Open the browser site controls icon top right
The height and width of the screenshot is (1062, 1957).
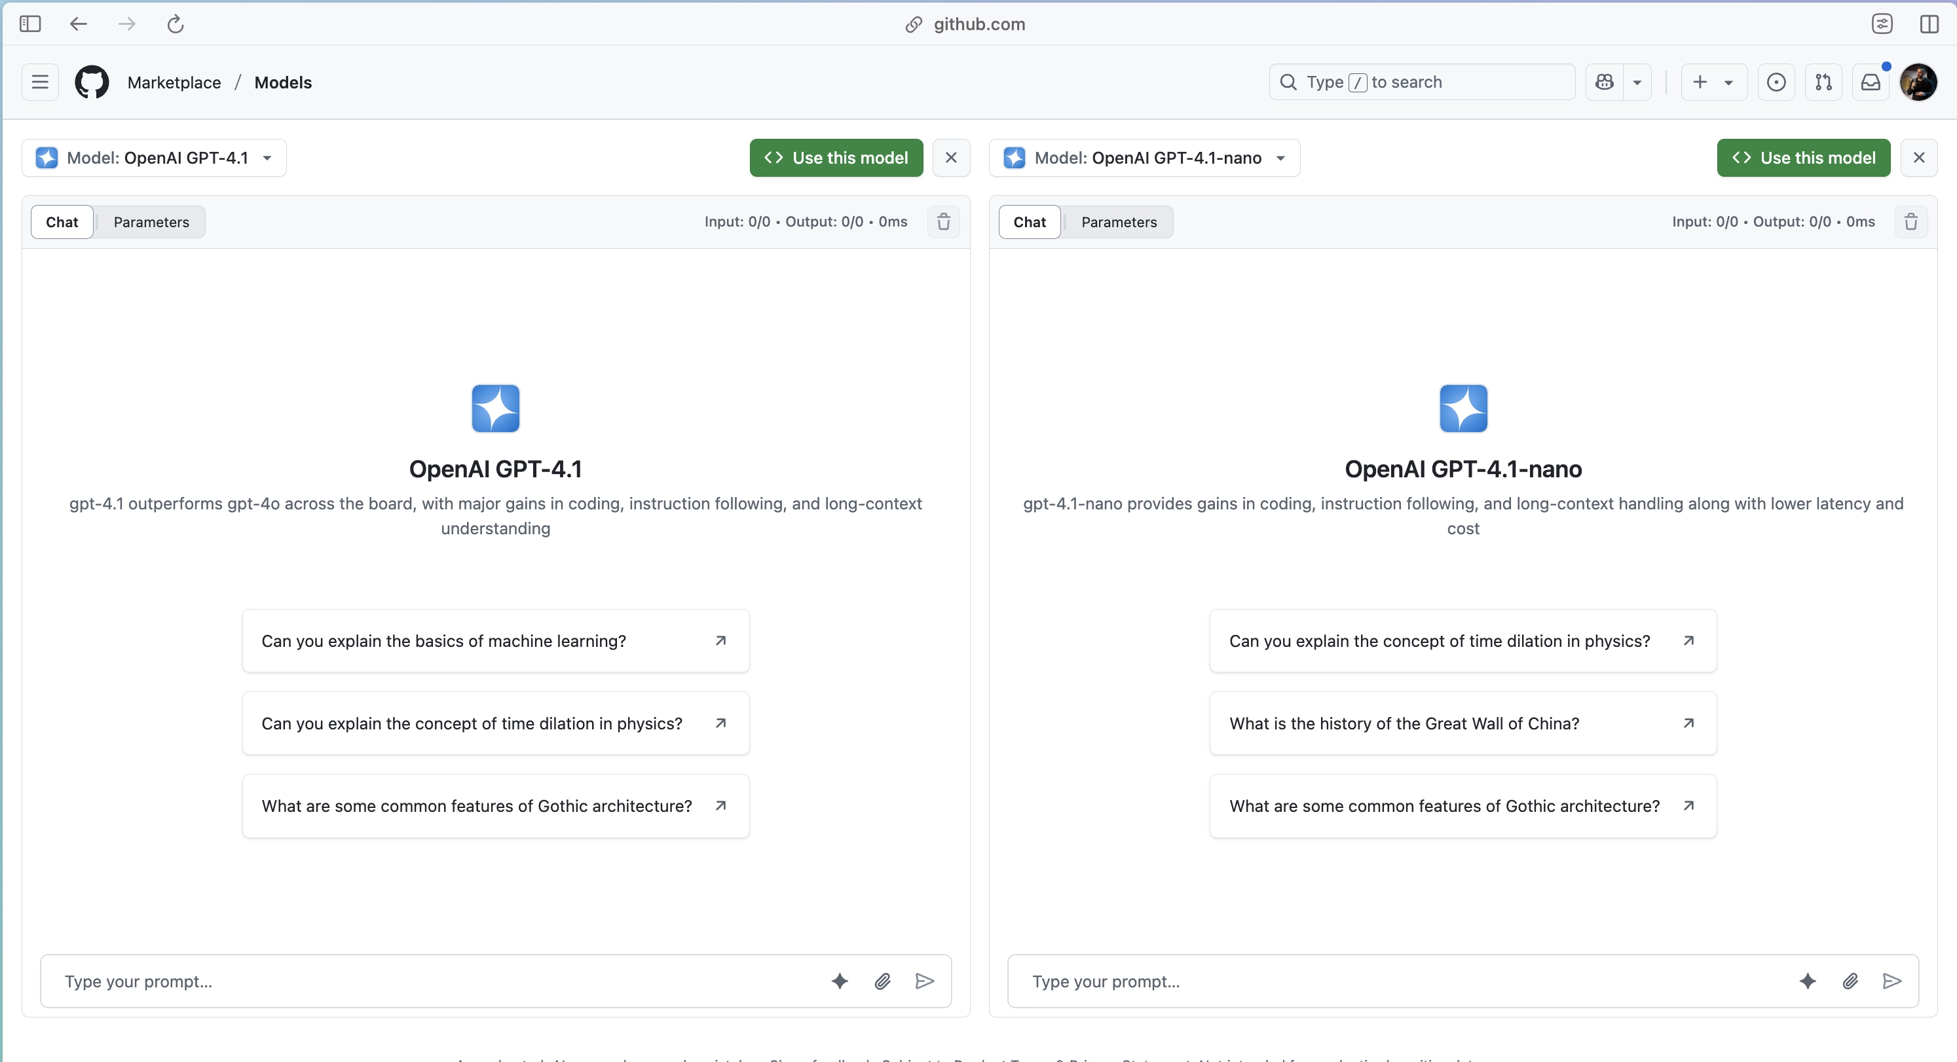tap(1882, 24)
